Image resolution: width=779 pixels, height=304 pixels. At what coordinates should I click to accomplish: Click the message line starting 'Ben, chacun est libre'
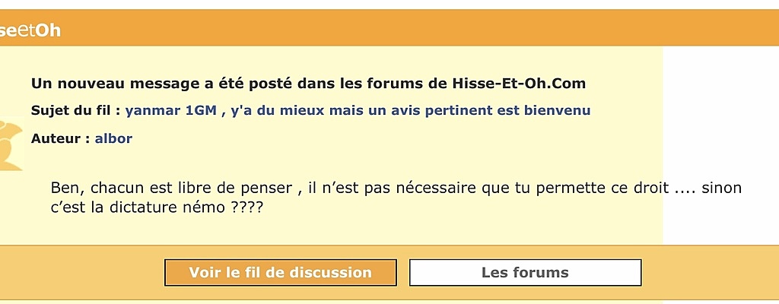396,188
